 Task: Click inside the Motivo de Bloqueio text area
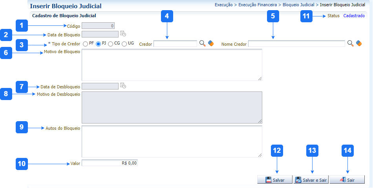point(172,65)
